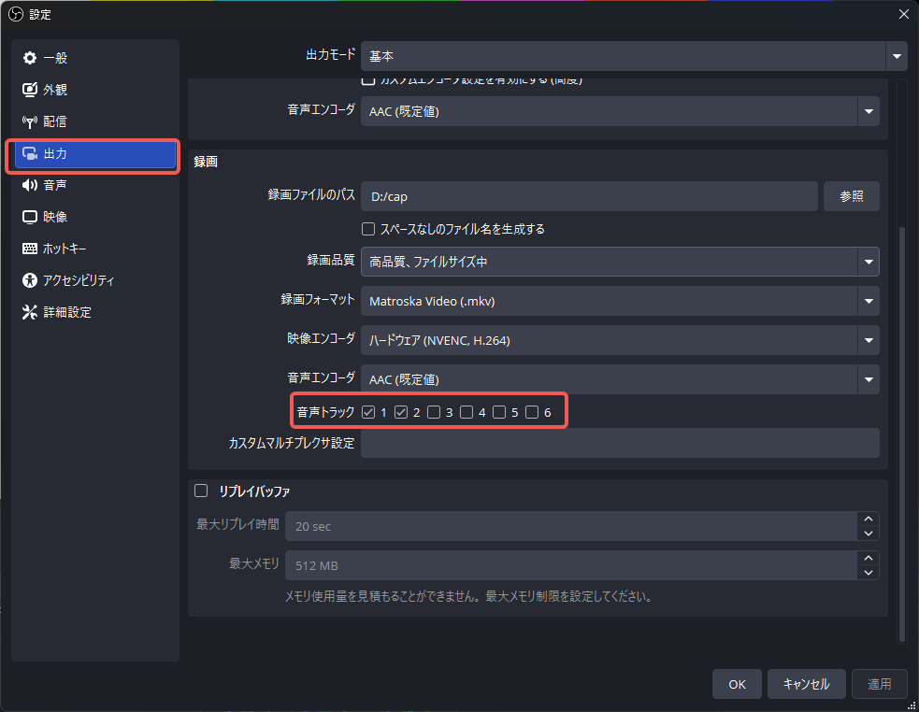Click the 配信 antenna icon

[x=29, y=121]
